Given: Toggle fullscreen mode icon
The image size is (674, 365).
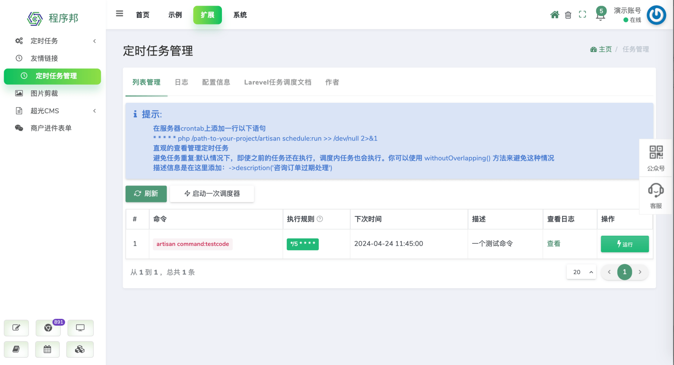Looking at the screenshot, I should coord(583,14).
